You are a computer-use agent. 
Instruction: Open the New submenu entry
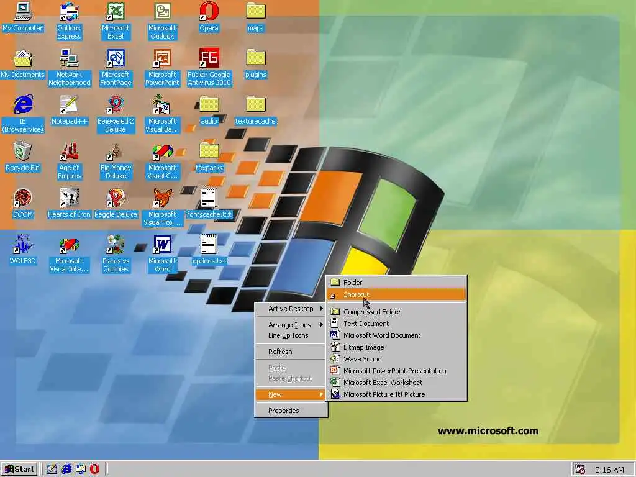pyautogui.click(x=291, y=394)
